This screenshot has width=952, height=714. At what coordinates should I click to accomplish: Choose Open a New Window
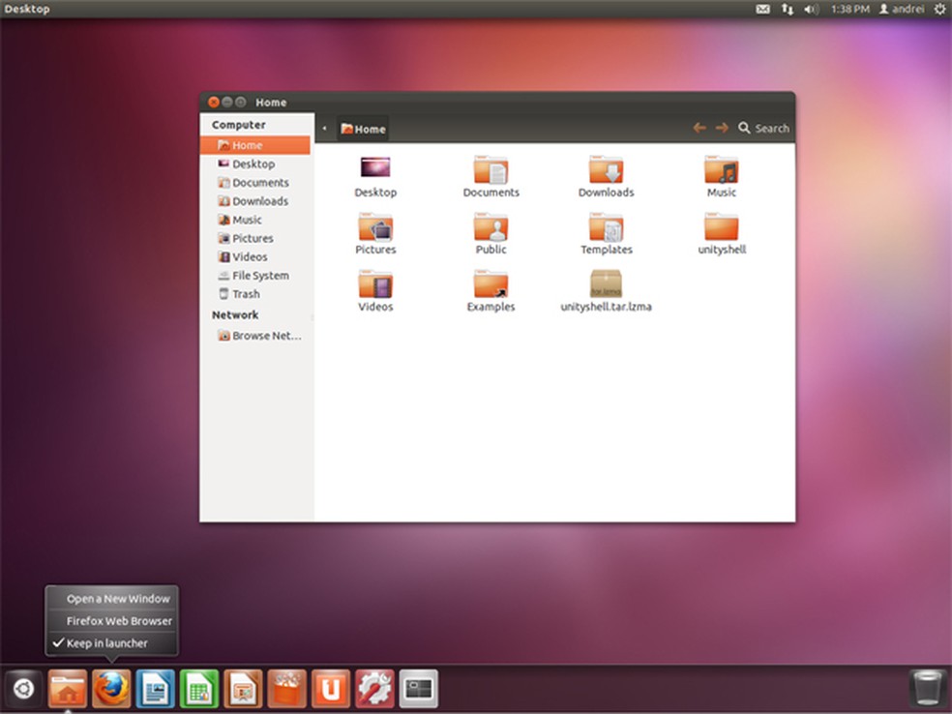click(x=118, y=599)
